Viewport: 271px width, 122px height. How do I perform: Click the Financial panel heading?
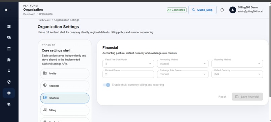(x=110, y=47)
